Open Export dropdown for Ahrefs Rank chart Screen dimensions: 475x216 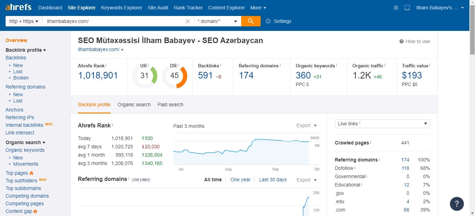(307, 125)
